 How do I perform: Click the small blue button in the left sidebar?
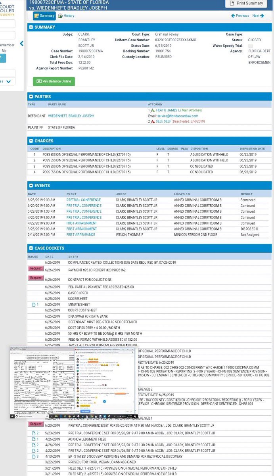[3, 58]
